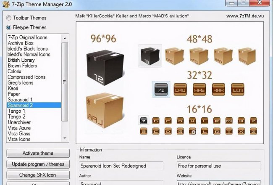Click the theme list scrollbar up arrow
The height and width of the screenshot is (185, 273).
click(65, 38)
